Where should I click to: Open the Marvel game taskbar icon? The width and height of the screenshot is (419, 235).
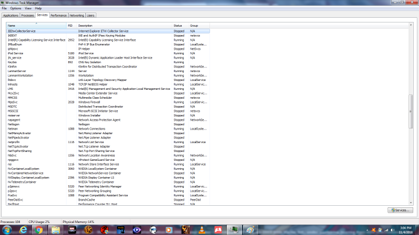tap(72, 230)
